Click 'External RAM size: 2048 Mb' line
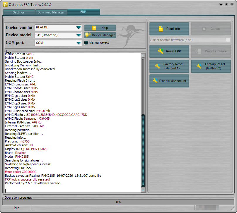Image resolution: width=237 pixels, height=213 pixels. [x=25, y=126]
